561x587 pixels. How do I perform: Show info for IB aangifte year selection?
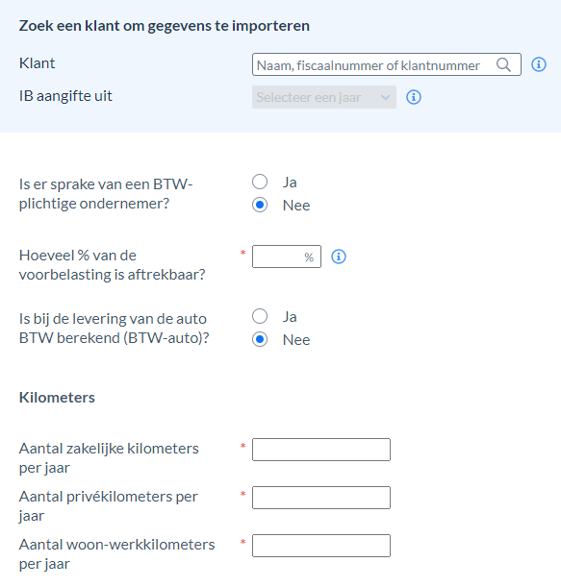[413, 97]
